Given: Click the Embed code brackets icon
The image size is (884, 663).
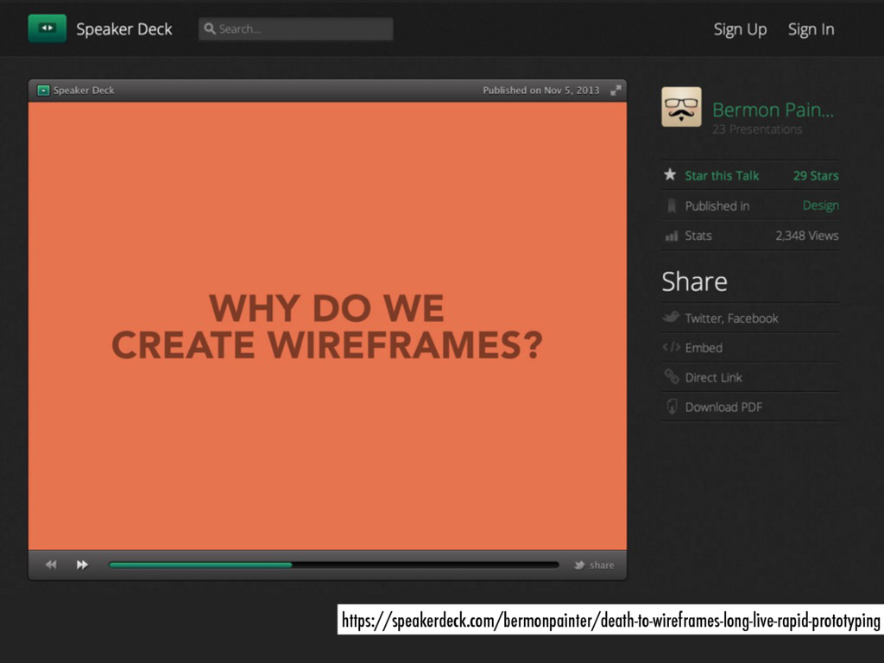Looking at the screenshot, I should 671,347.
